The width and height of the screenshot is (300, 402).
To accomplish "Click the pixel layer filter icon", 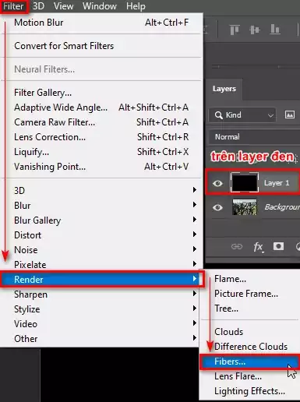I will (290, 115).
